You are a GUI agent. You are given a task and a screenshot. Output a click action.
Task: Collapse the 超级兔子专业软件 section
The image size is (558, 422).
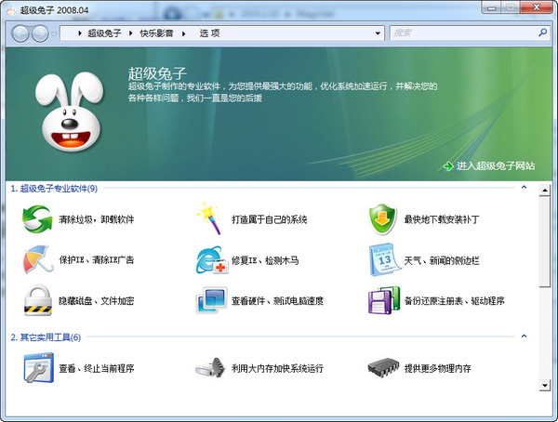click(524, 187)
